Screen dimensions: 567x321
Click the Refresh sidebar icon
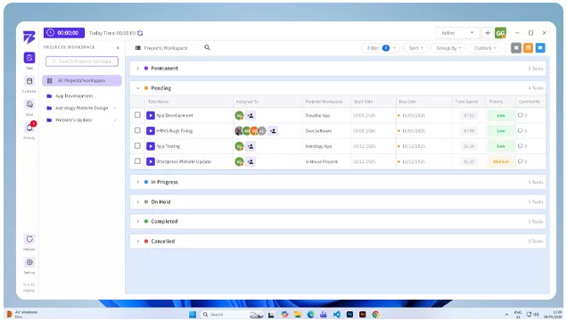[x=29, y=239]
